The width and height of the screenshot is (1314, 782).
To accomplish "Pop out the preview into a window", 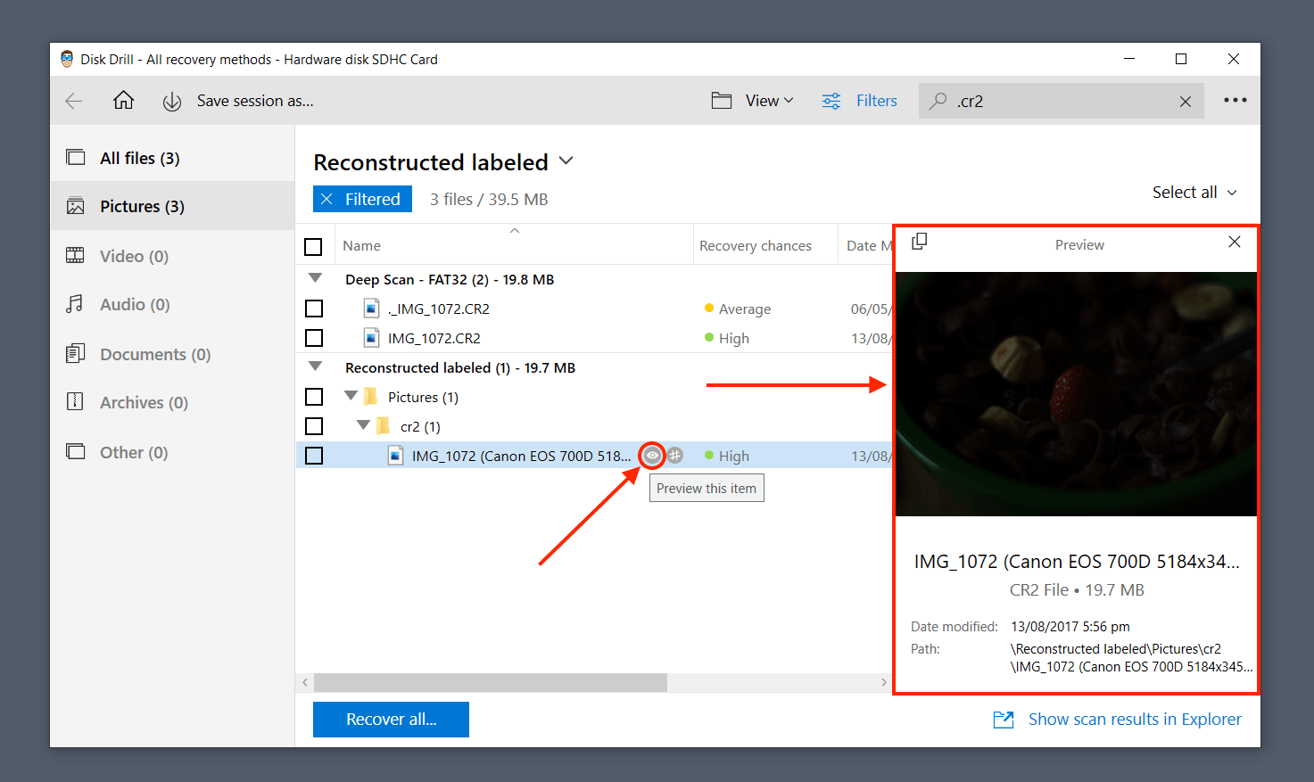I will (920, 241).
